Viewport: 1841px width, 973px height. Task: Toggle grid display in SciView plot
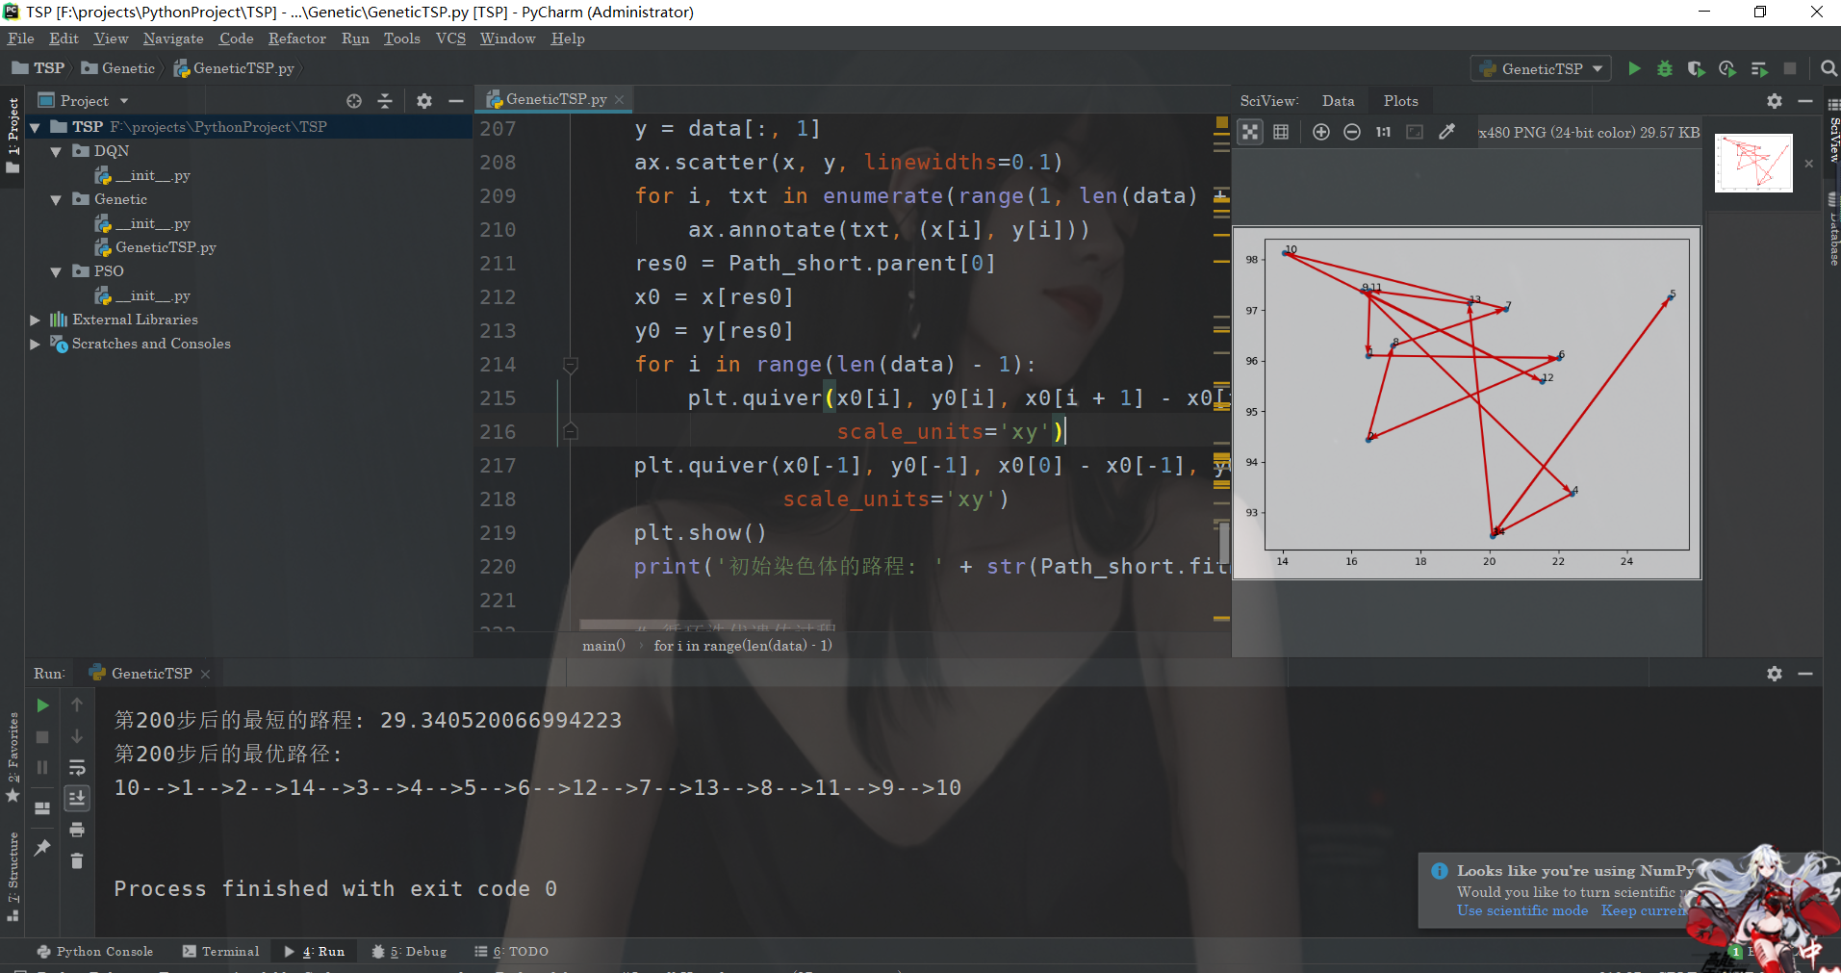[x=1281, y=132]
